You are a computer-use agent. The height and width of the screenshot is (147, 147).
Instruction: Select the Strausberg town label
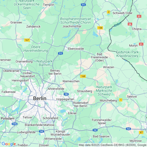(x=85, y=91)
